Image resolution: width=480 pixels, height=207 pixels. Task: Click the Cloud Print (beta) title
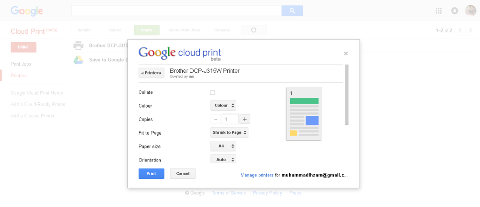[x=34, y=31]
